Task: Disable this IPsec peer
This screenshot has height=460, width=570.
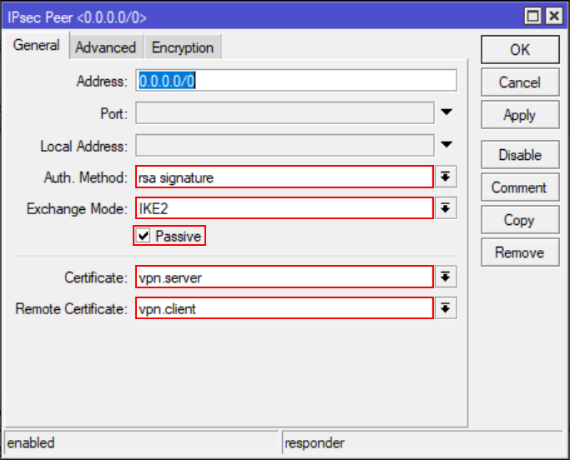Action: (x=519, y=155)
